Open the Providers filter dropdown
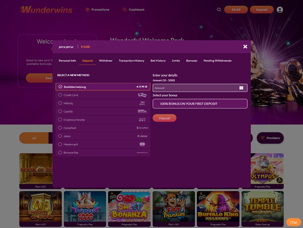This screenshot has width=303, height=228. point(270,138)
